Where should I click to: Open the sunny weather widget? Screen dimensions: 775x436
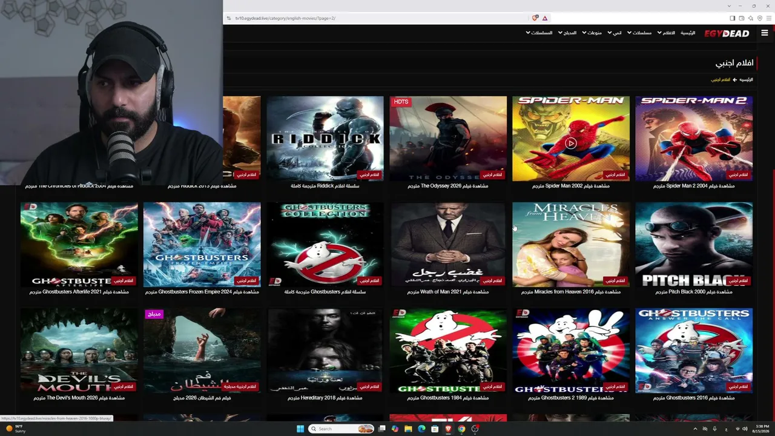point(16,429)
